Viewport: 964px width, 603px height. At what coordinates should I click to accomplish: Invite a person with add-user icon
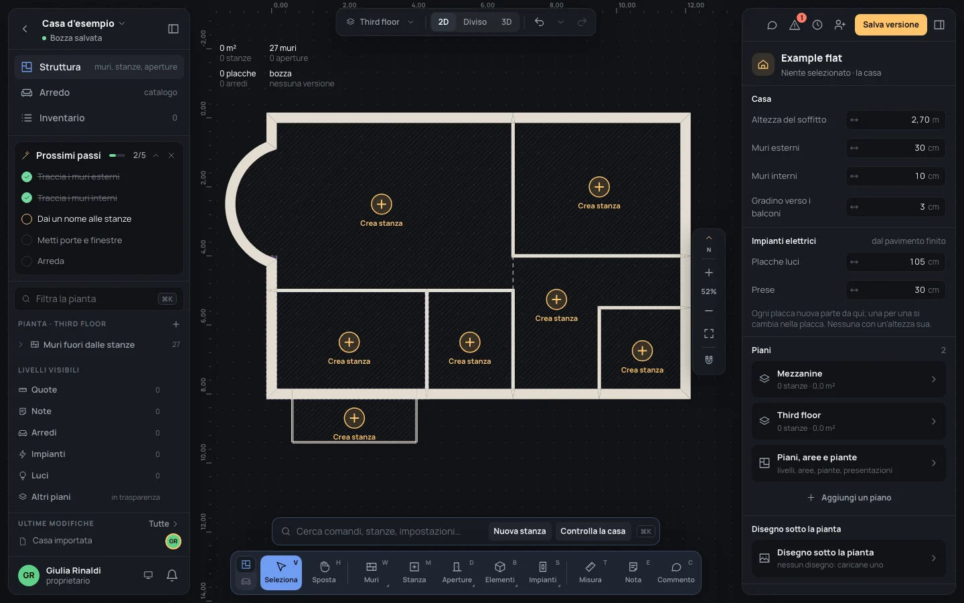(840, 25)
